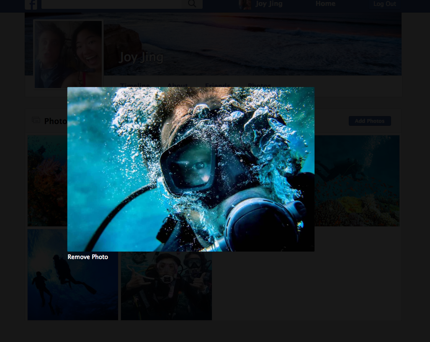This screenshot has width=430, height=342.
Task: Click the enlarged scuba diver photo
Action: click(191, 169)
